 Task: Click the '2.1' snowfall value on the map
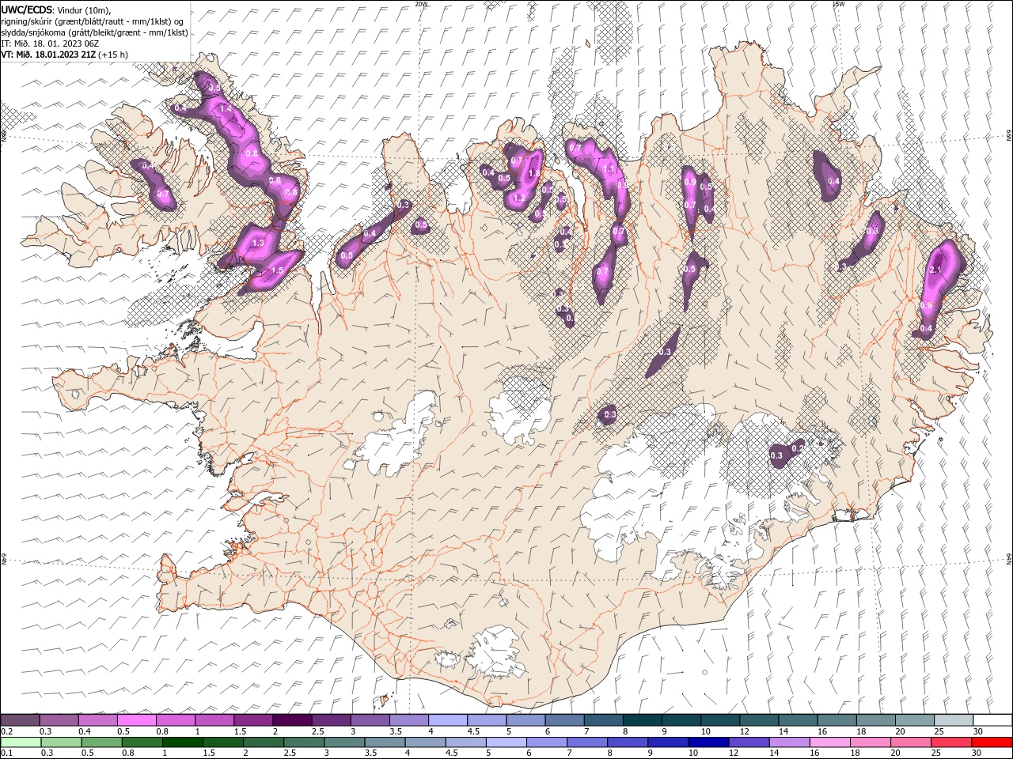(x=935, y=270)
